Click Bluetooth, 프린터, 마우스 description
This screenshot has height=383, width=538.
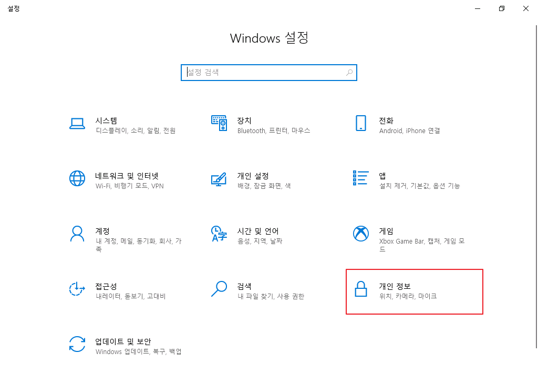point(274,130)
